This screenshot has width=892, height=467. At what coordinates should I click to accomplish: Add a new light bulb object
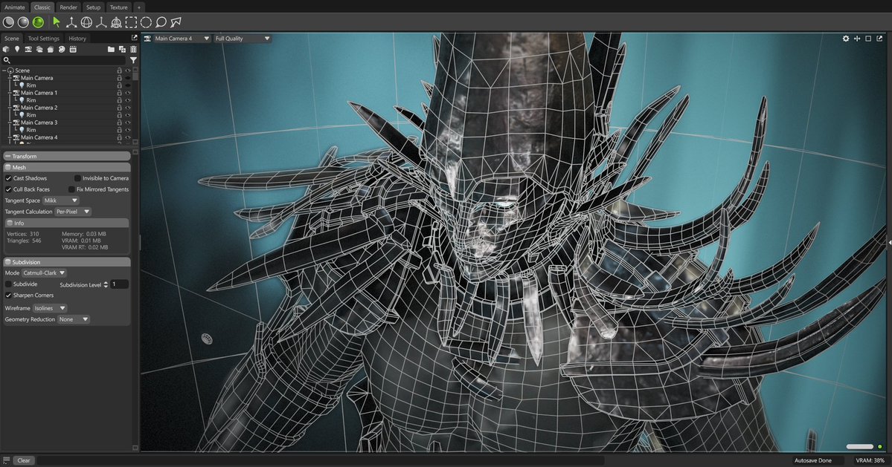(17, 49)
